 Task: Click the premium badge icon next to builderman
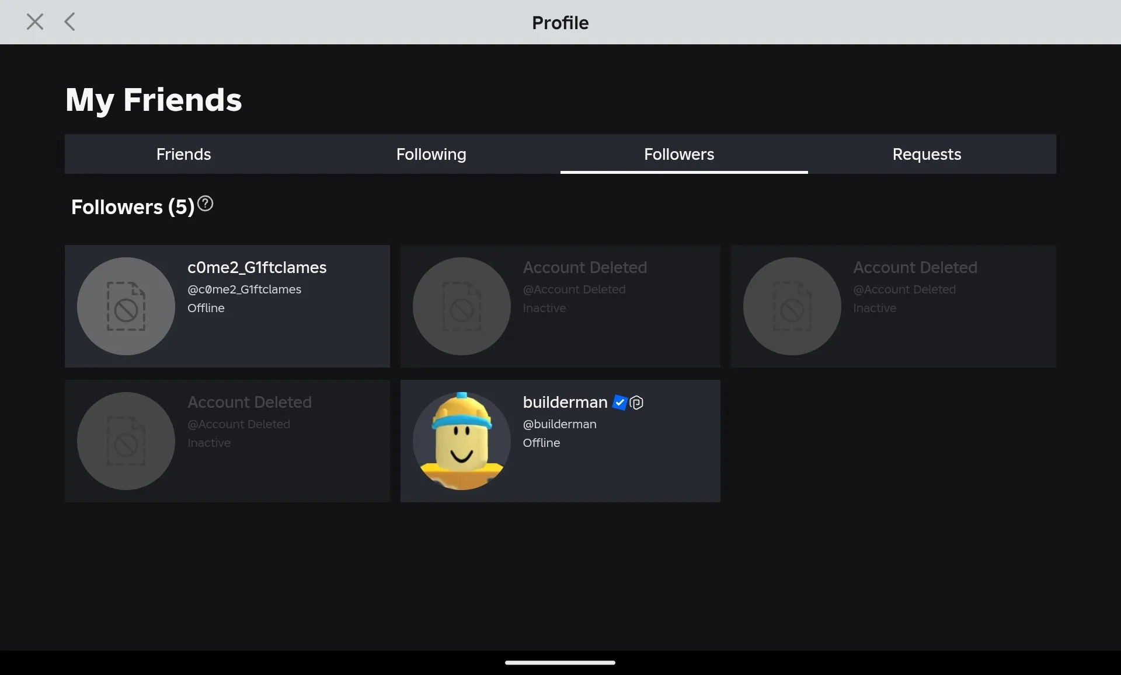coord(636,403)
